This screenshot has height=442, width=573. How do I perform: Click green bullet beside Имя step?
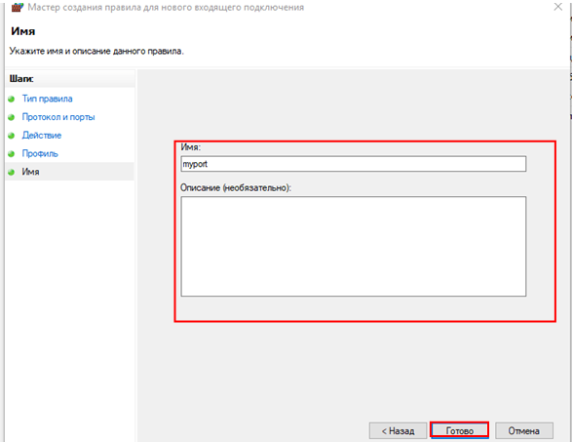12,172
